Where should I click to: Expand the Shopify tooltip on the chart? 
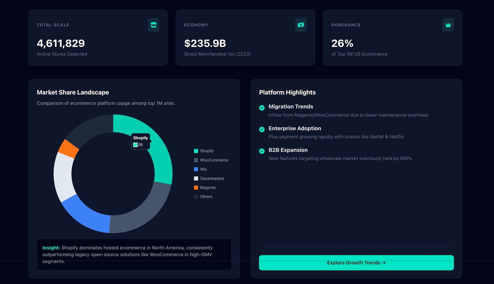pos(140,141)
